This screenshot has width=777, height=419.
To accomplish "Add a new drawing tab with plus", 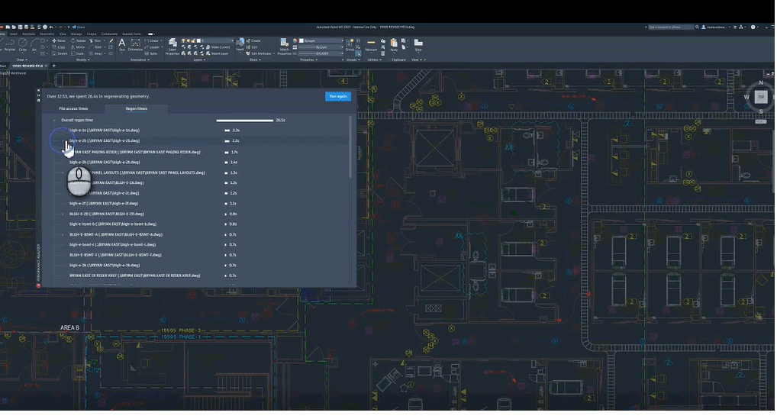I will click(x=54, y=66).
